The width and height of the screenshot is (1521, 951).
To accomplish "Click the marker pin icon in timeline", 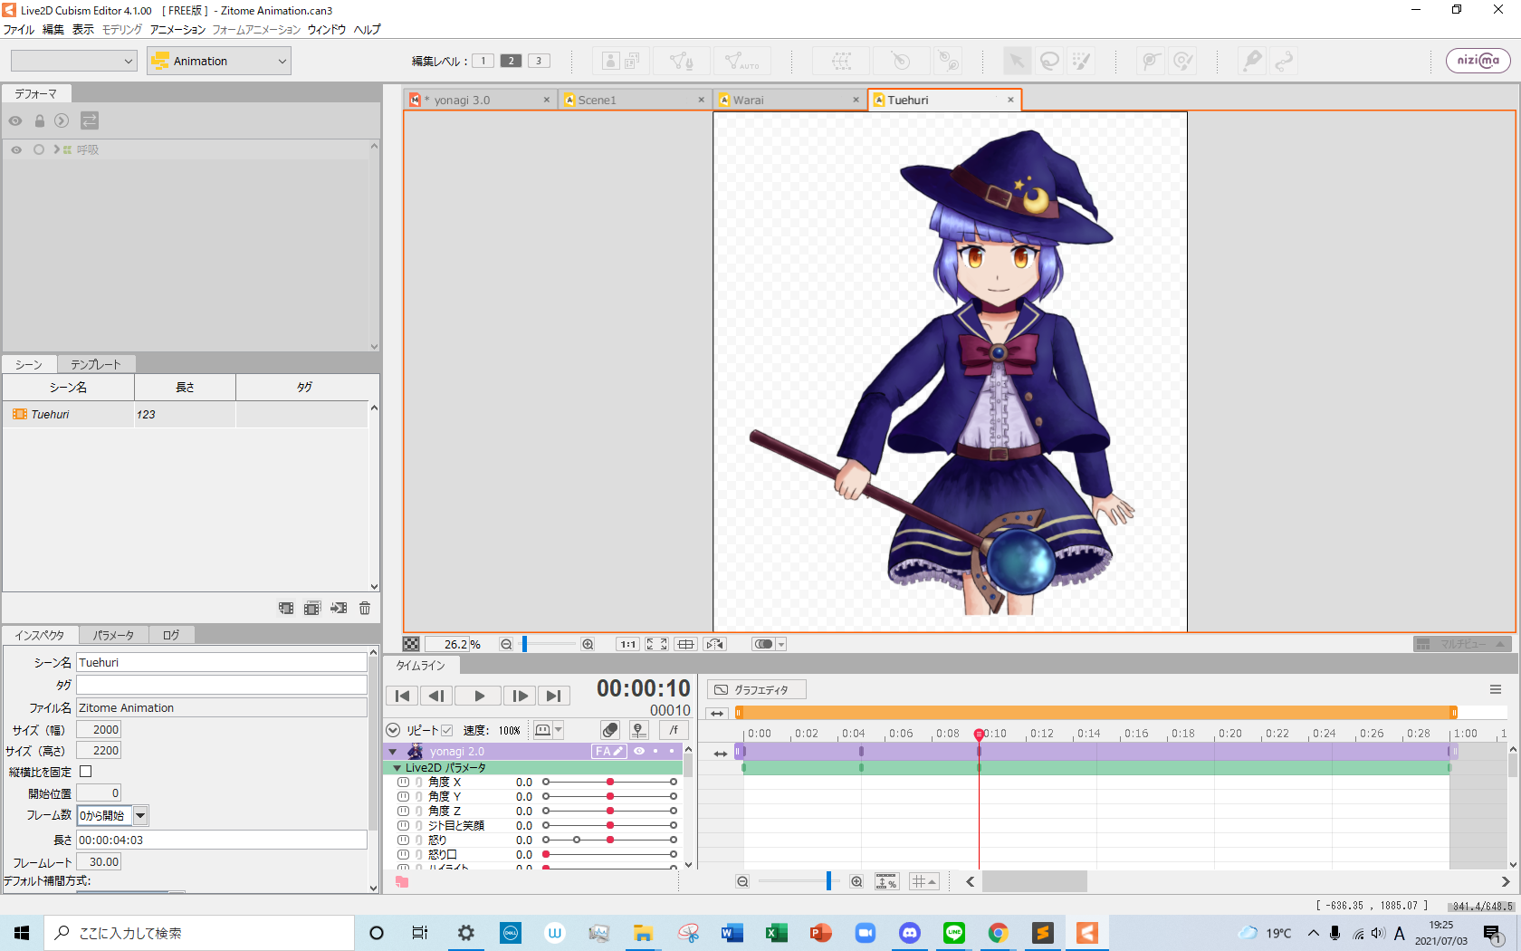I will tap(639, 730).
